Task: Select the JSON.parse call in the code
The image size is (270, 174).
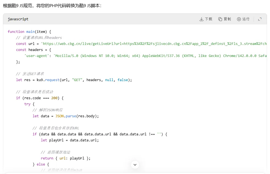Action: tap(66, 116)
